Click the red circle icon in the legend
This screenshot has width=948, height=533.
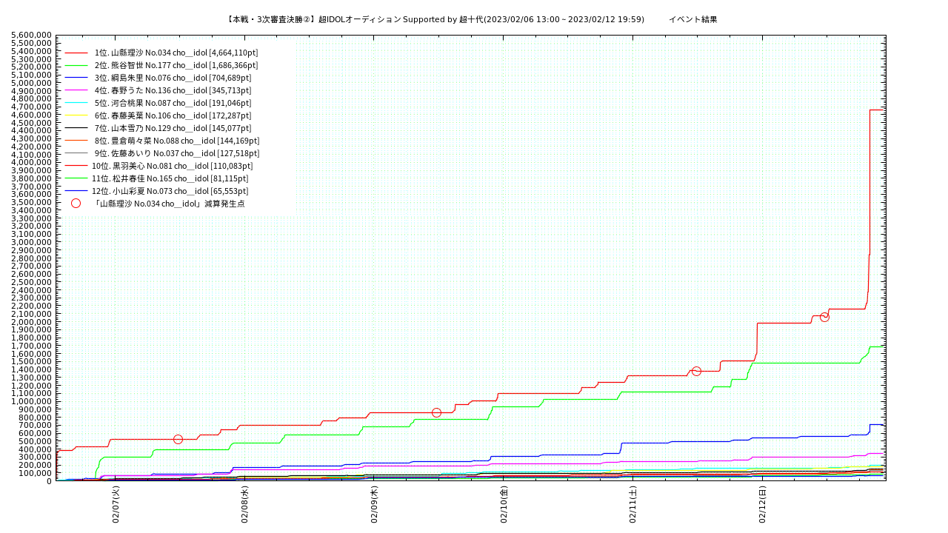76,204
